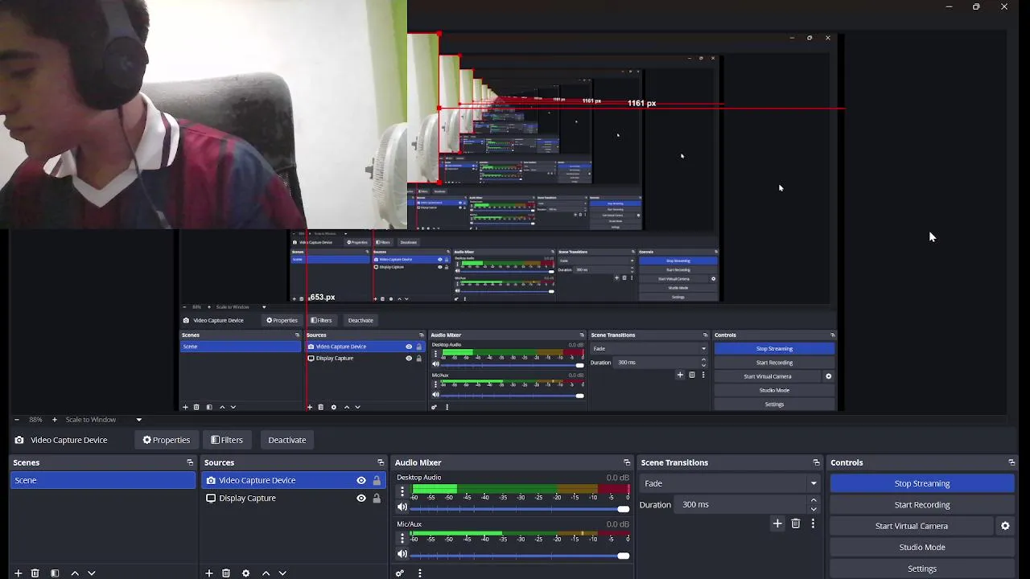Screen dimensions: 1030x579
Task: Open Filters for the selected source
Action: coord(227,440)
